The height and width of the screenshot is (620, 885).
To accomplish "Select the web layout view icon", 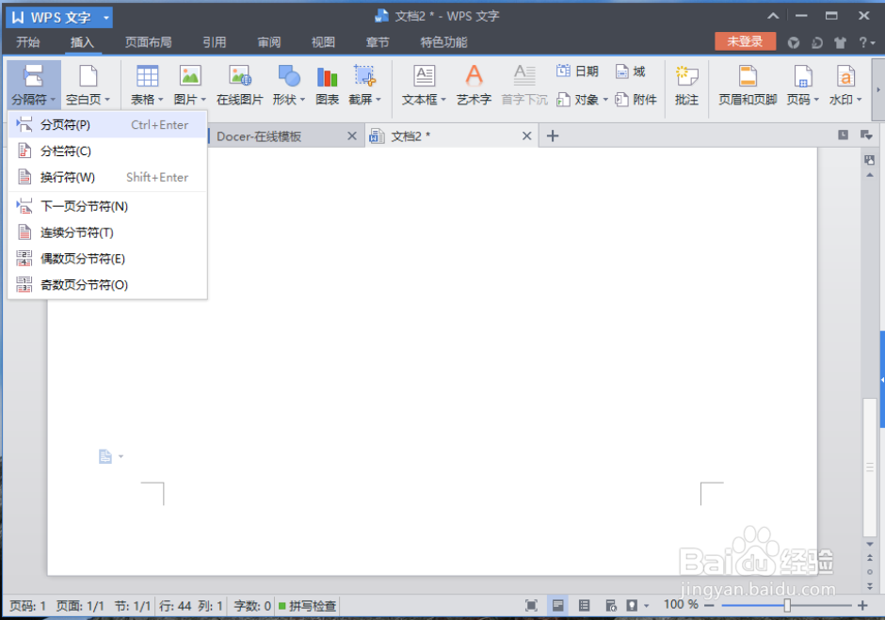I will (x=611, y=606).
